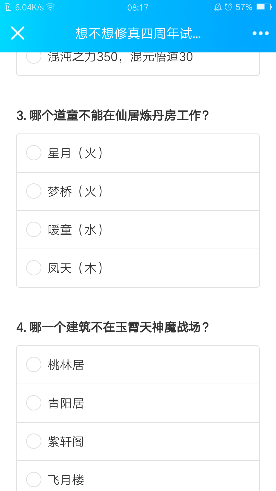Select radio button for 星月（火）

[x=34, y=153]
